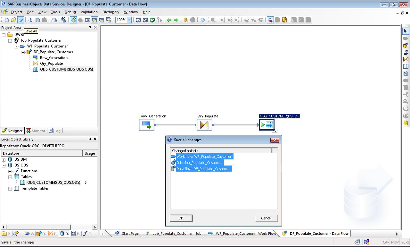Click the Validate All green check icon
The width and height of the screenshot is (410, 247).
click(152, 20)
